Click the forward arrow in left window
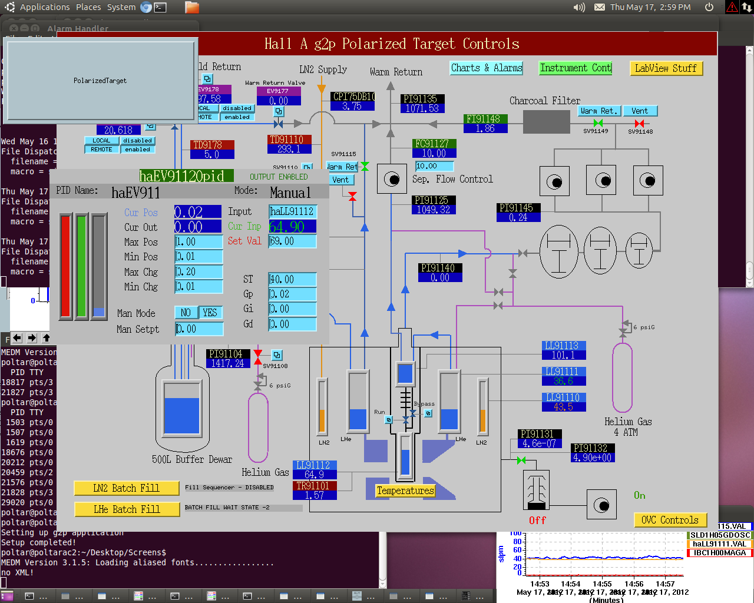This screenshot has width=754, height=603. pos(32,338)
